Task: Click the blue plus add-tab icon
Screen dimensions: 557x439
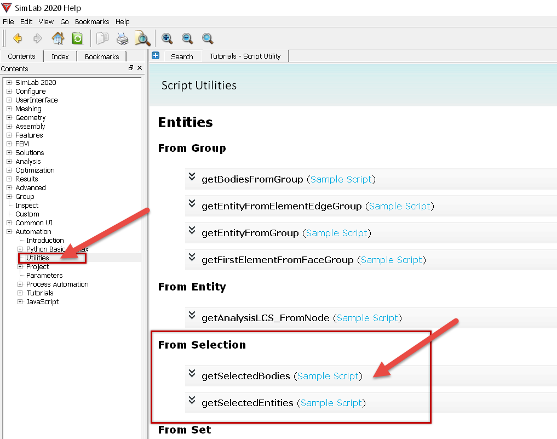Action: [x=156, y=55]
